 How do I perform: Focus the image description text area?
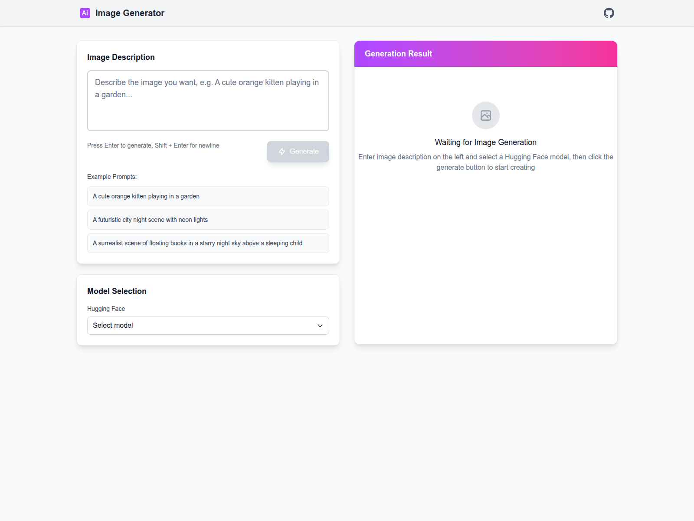pyautogui.click(x=208, y=101)
